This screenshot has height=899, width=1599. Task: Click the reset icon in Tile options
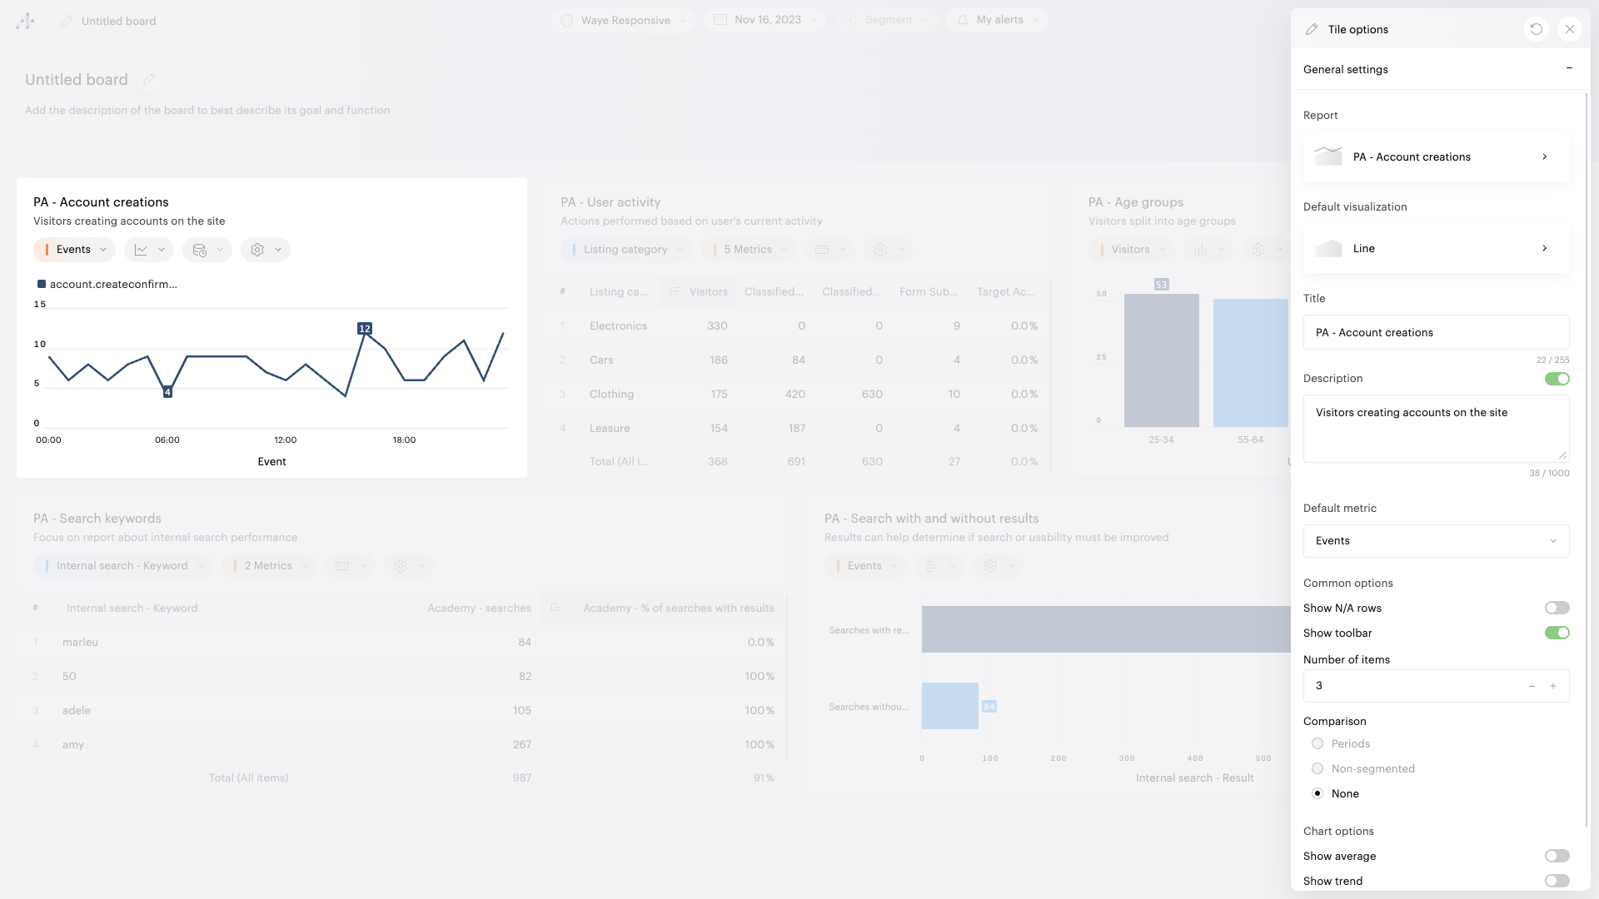pos(1537,29)
